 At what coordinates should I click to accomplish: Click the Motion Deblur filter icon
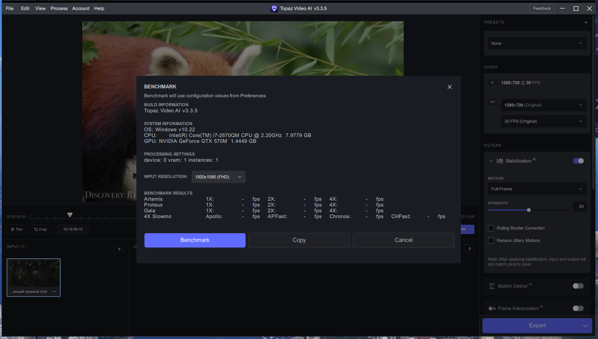click(492, 286)
